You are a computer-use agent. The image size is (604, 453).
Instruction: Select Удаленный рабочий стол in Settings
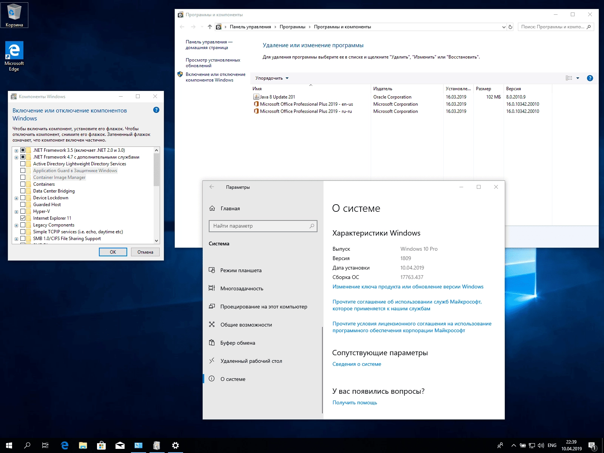click(x=262, y=361)
